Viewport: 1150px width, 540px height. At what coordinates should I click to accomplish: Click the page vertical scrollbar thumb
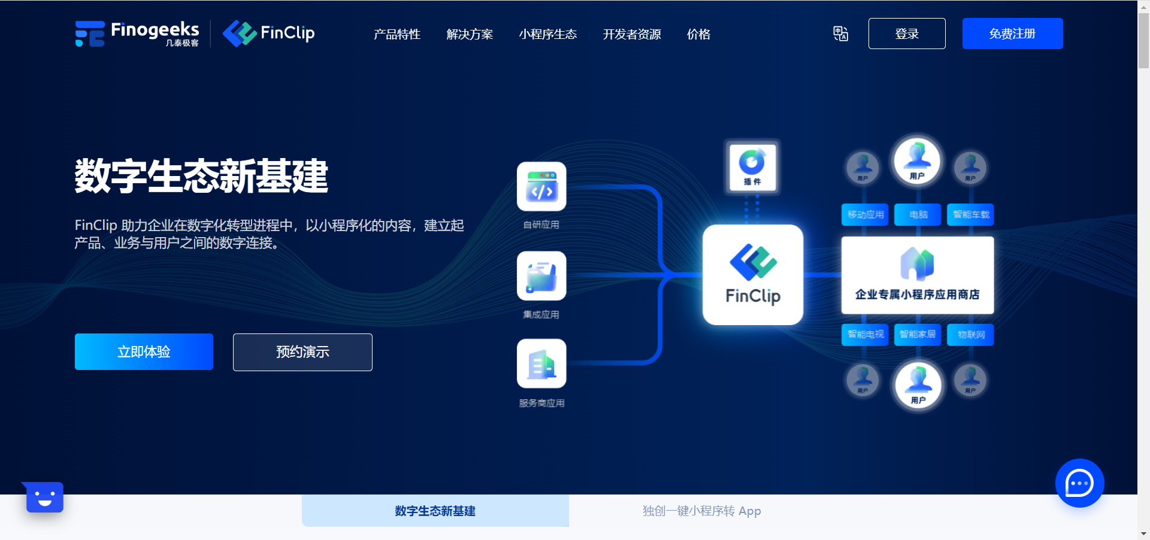1143,41
